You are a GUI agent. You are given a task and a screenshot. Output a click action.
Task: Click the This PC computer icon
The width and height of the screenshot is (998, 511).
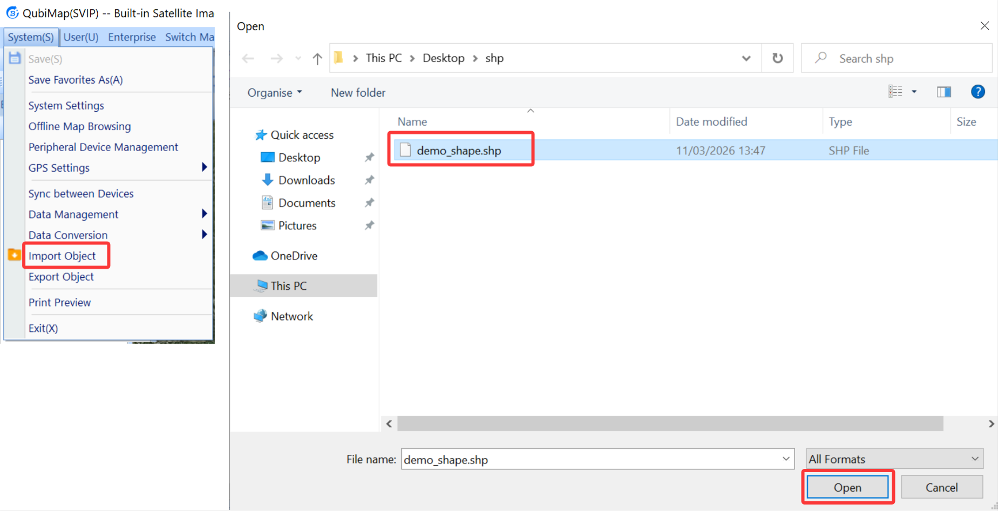(261, 285)
